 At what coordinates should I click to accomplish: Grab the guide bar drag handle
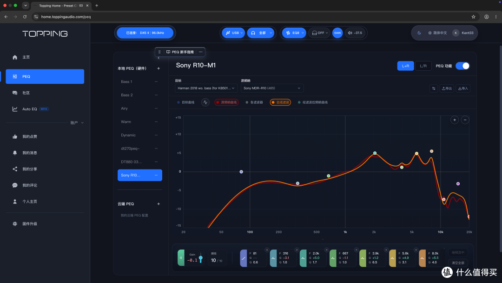(159, 52)
